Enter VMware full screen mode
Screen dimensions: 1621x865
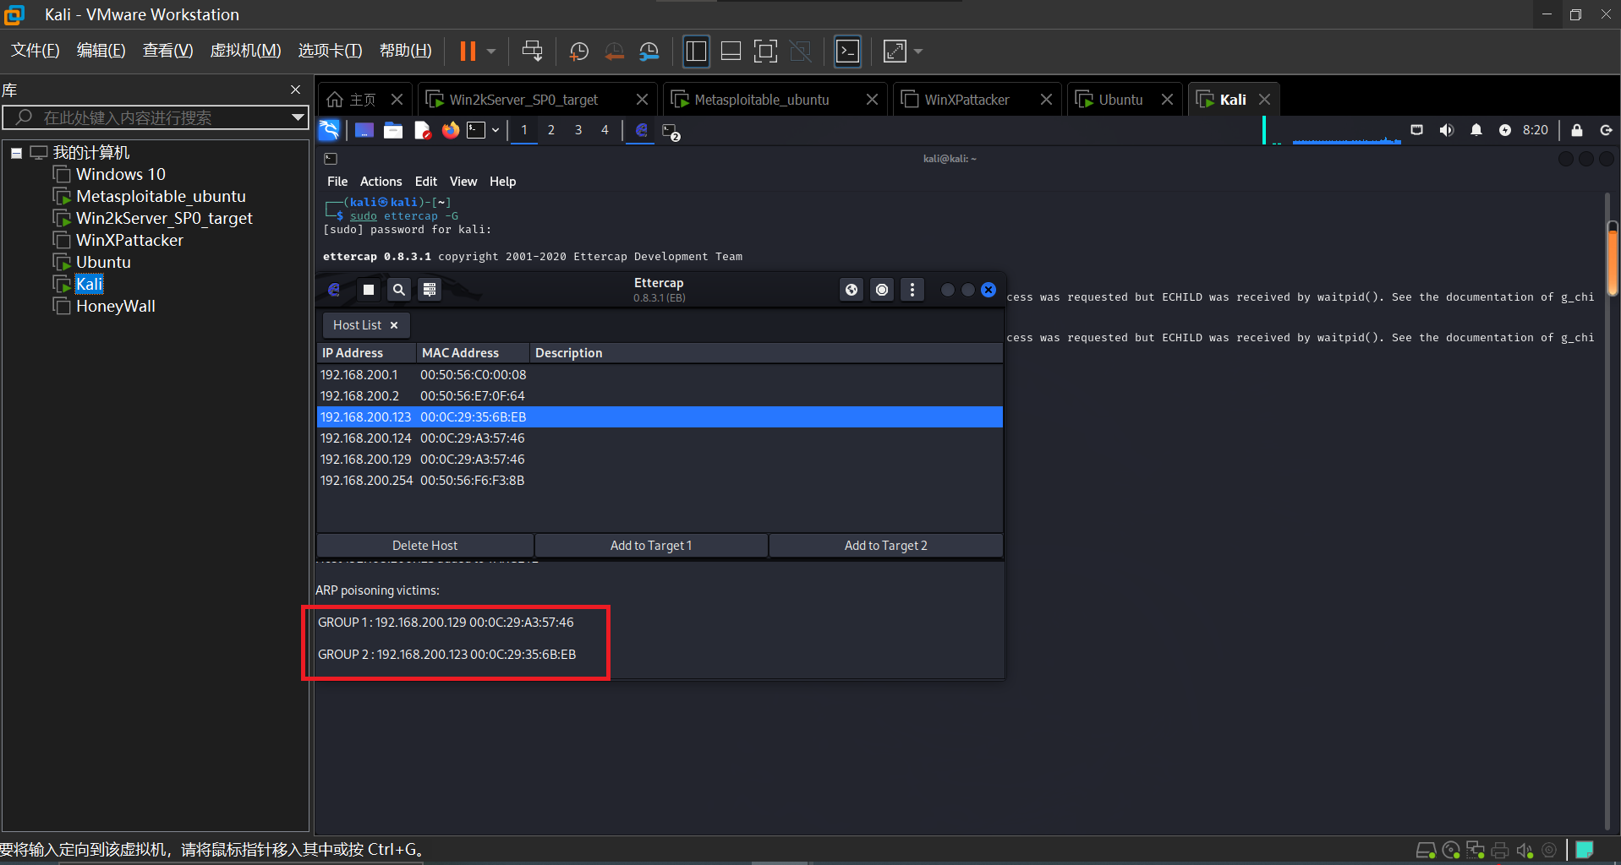[x=765, y=52]
